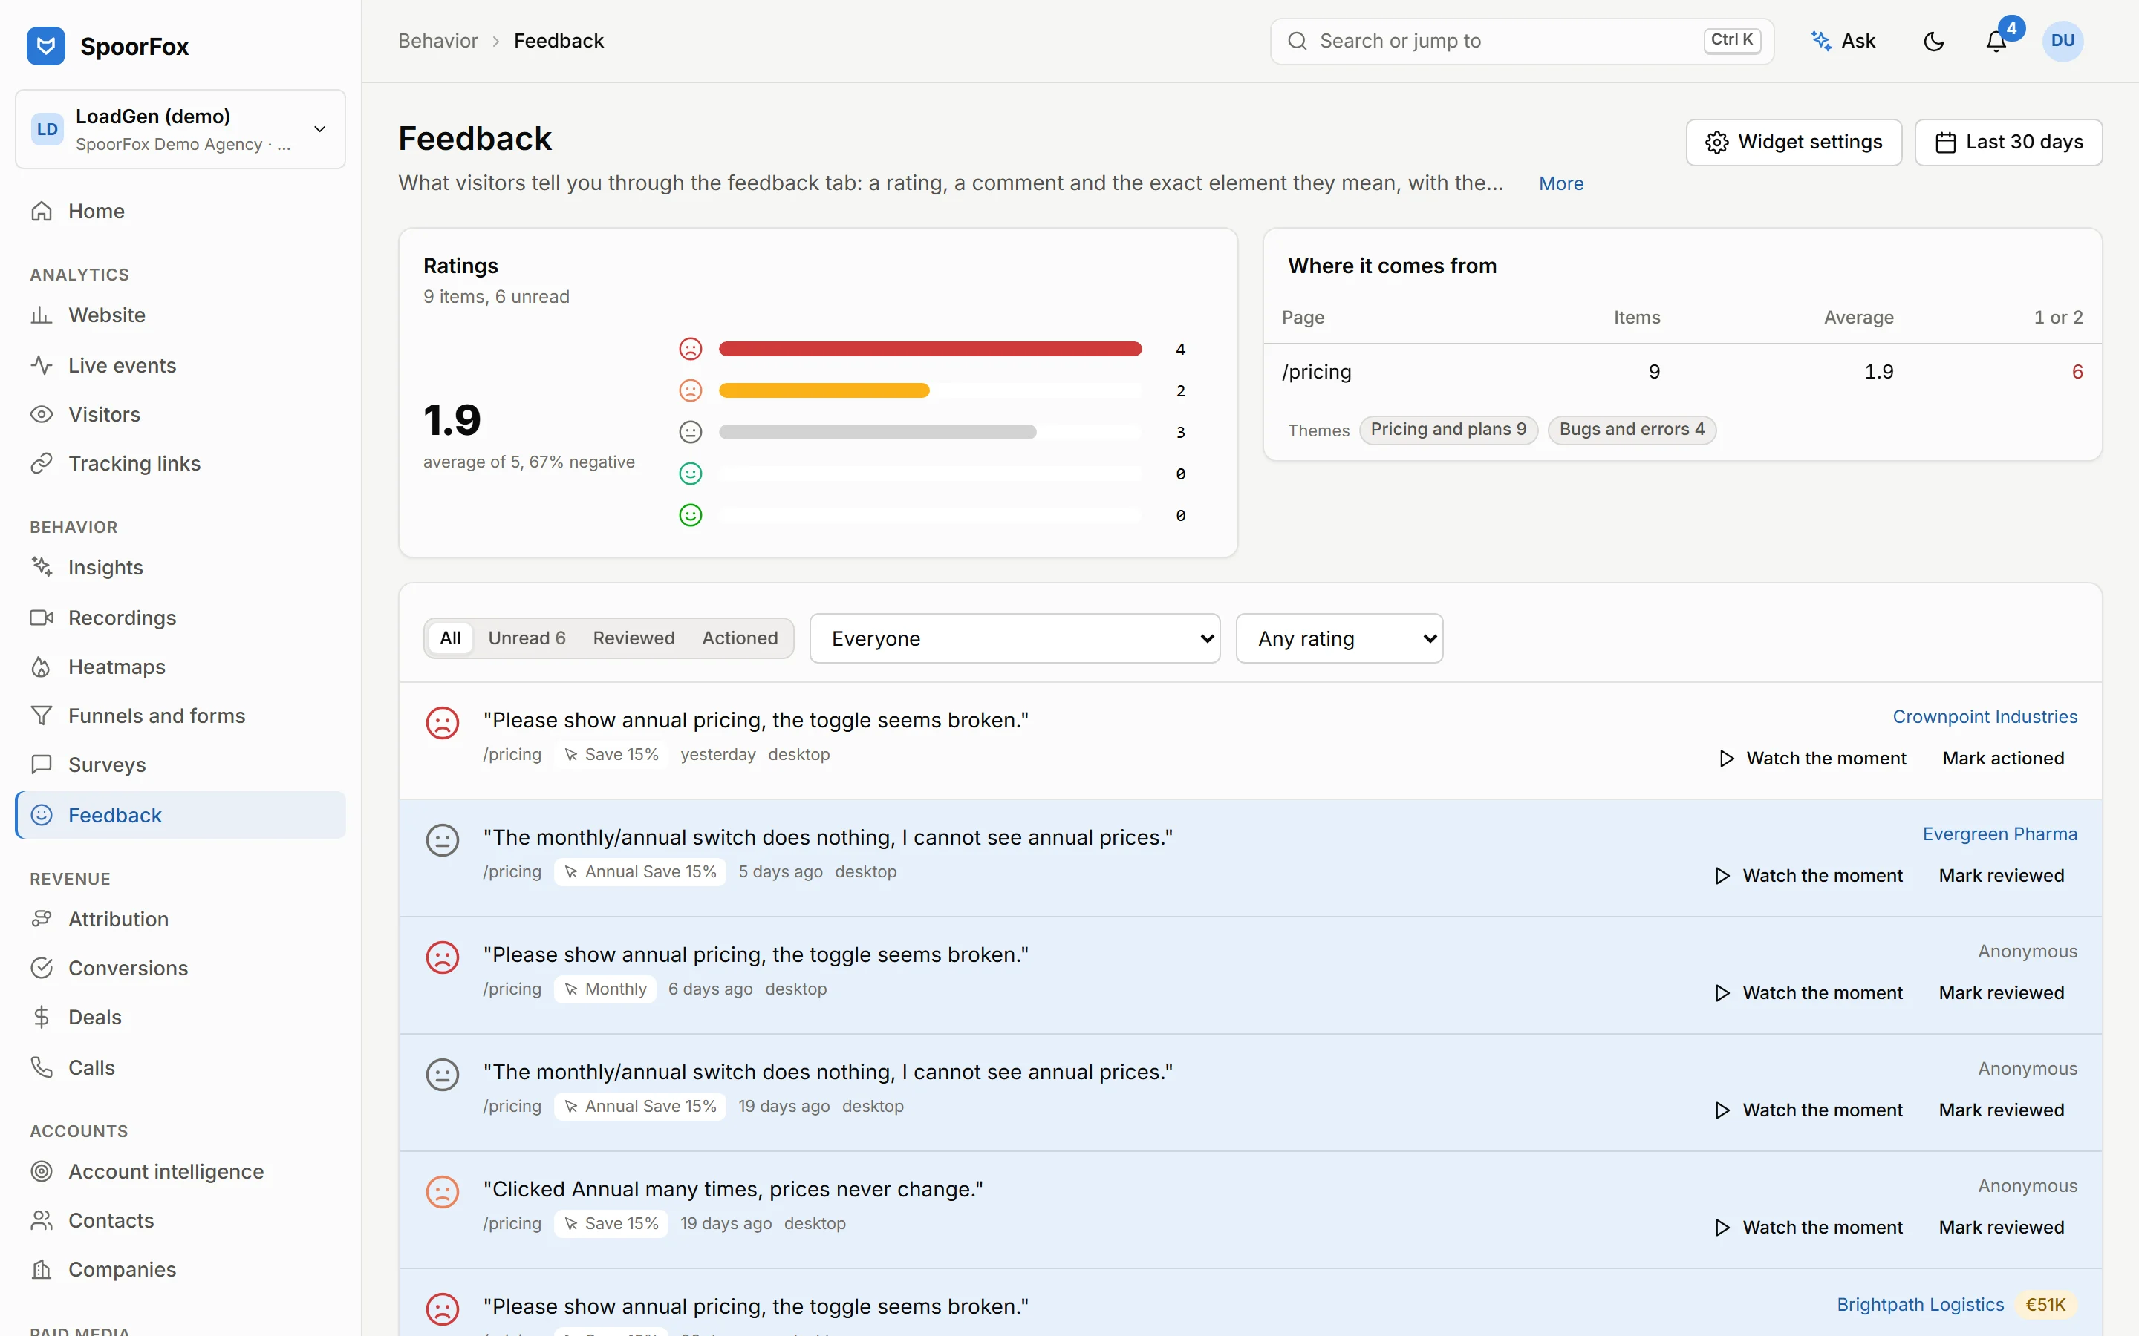The width and height of the screenshot is (2139, 1336).
Task: Switch to the Unread 6 tab
Action: click(527, 638)
